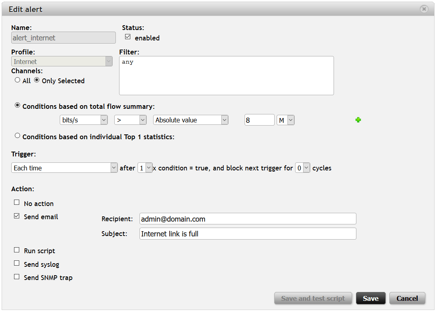Click the Cancel button
Viewport: 437px width, 312px height.
click(x=407, y=298)
